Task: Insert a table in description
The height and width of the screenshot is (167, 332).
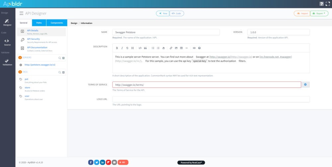Action: (x=182, y=48)
